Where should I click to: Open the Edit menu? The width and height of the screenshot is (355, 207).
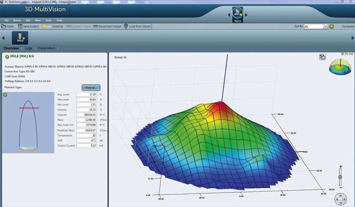28,20
